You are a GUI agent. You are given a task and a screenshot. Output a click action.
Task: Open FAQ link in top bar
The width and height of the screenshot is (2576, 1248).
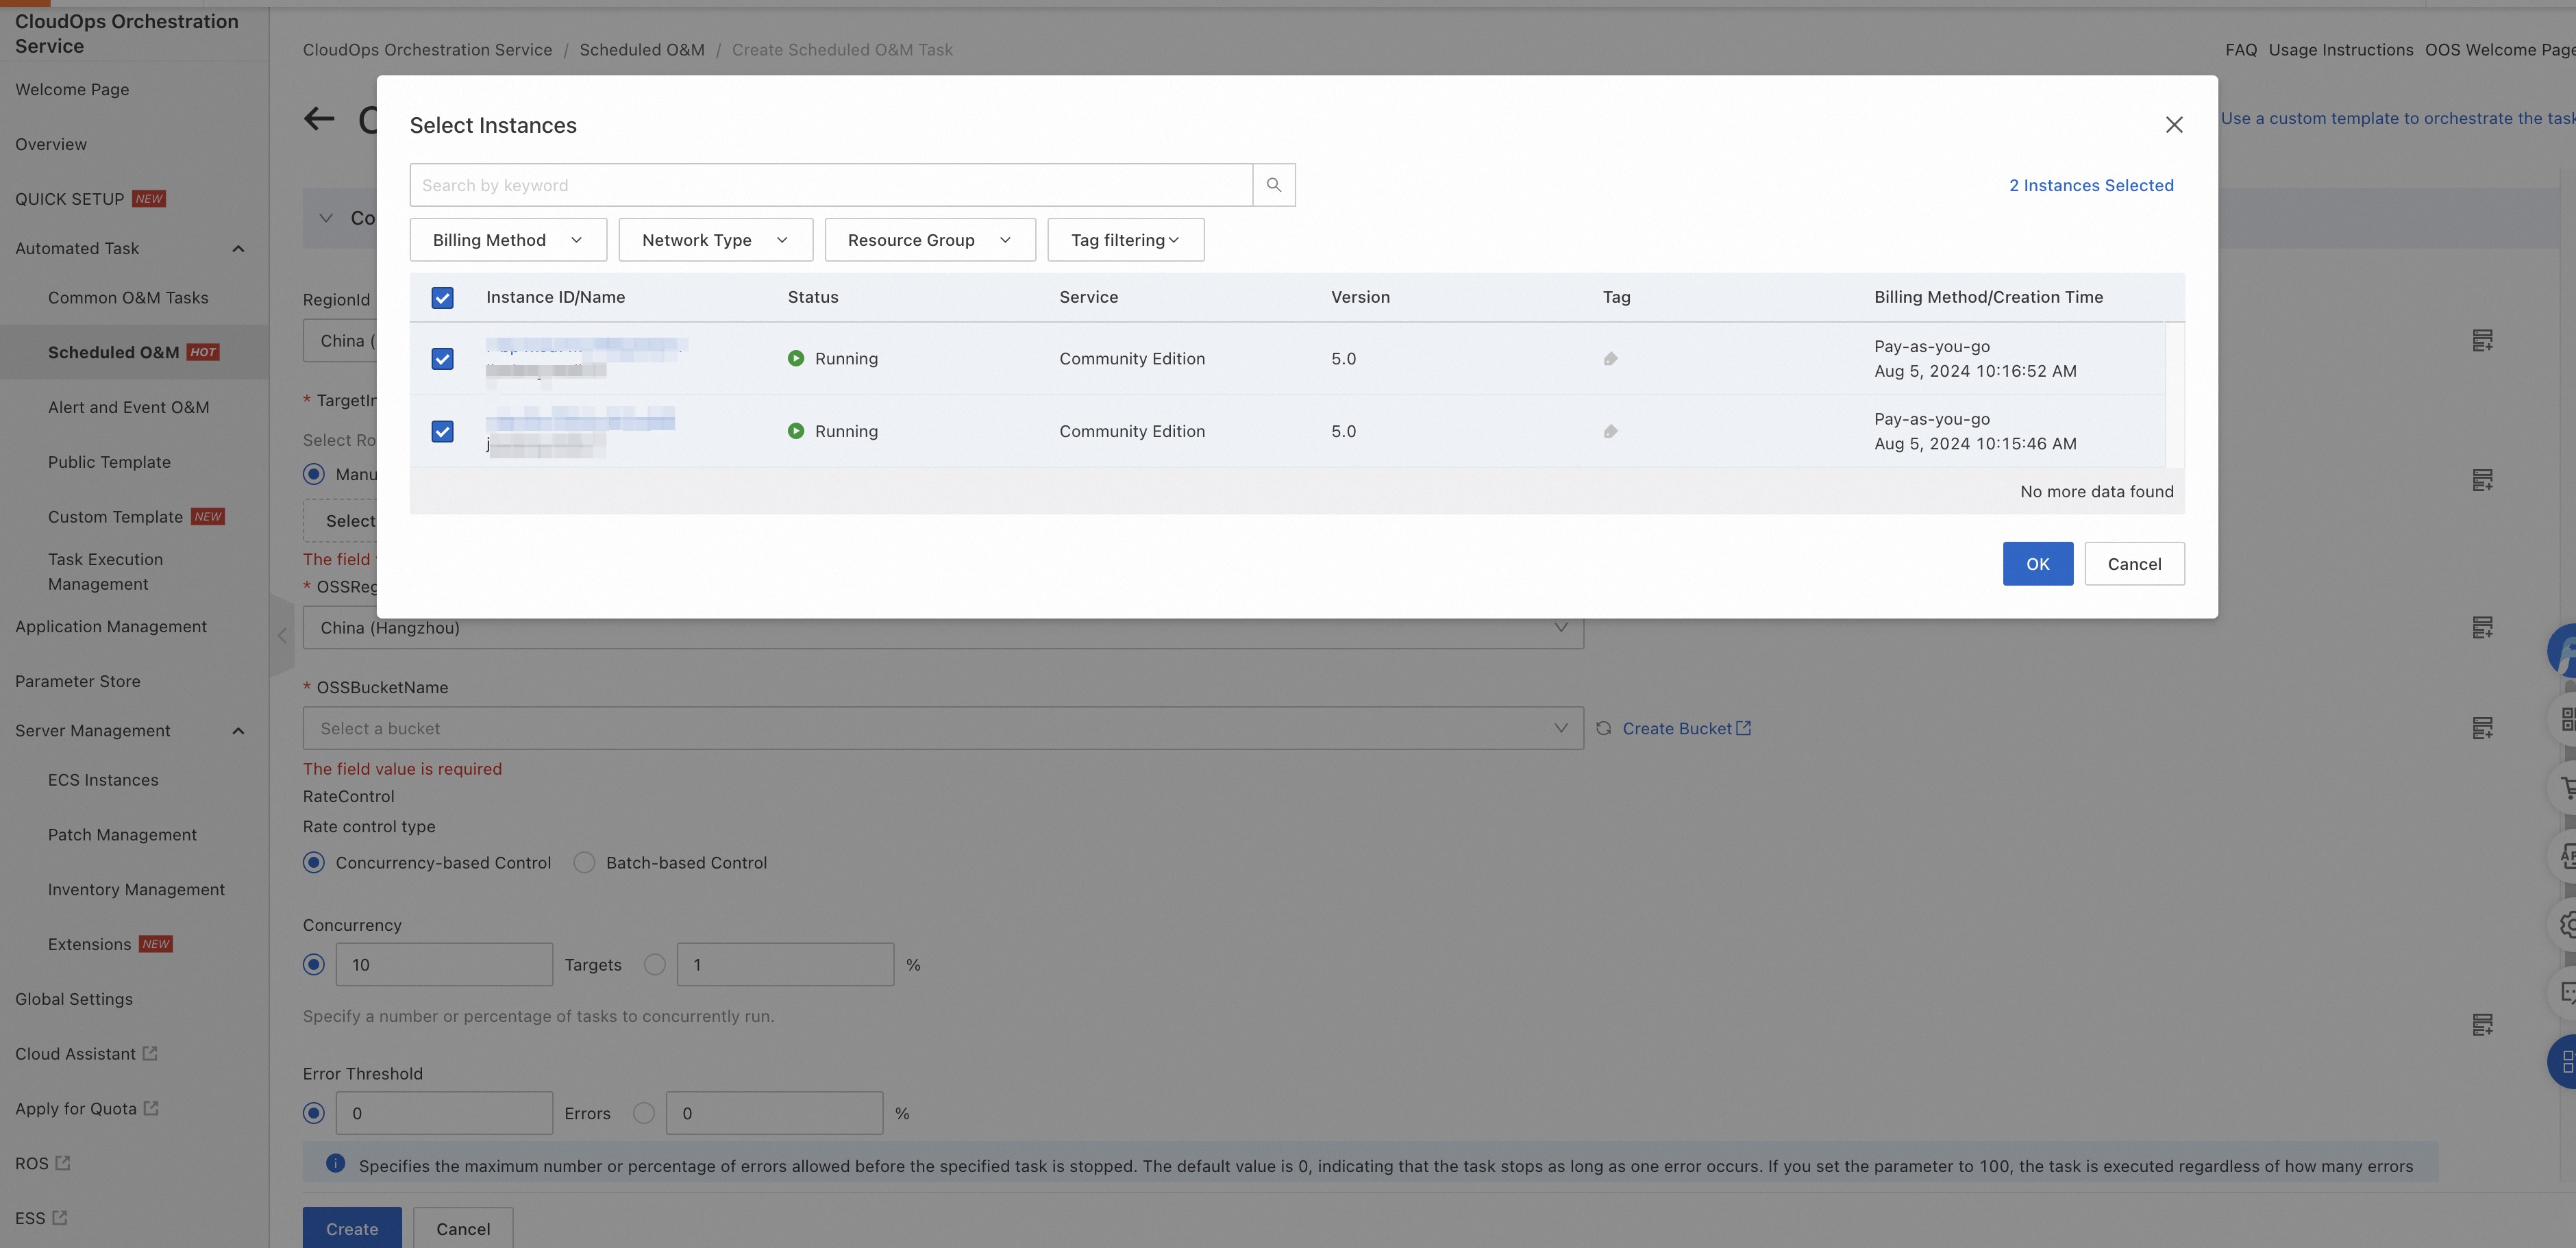point(2241,50)
